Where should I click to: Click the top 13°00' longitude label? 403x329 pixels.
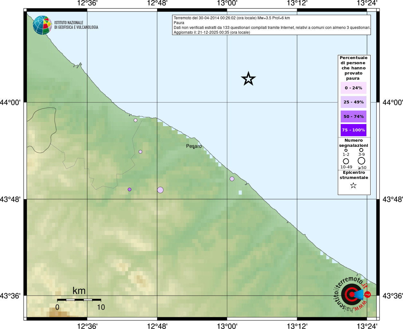click(x=227, y=3)
